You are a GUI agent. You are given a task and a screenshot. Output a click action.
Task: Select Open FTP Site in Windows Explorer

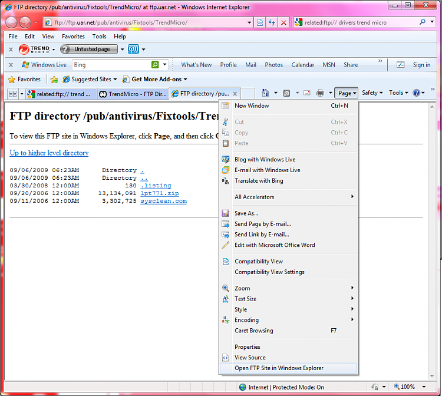point(288,368)
